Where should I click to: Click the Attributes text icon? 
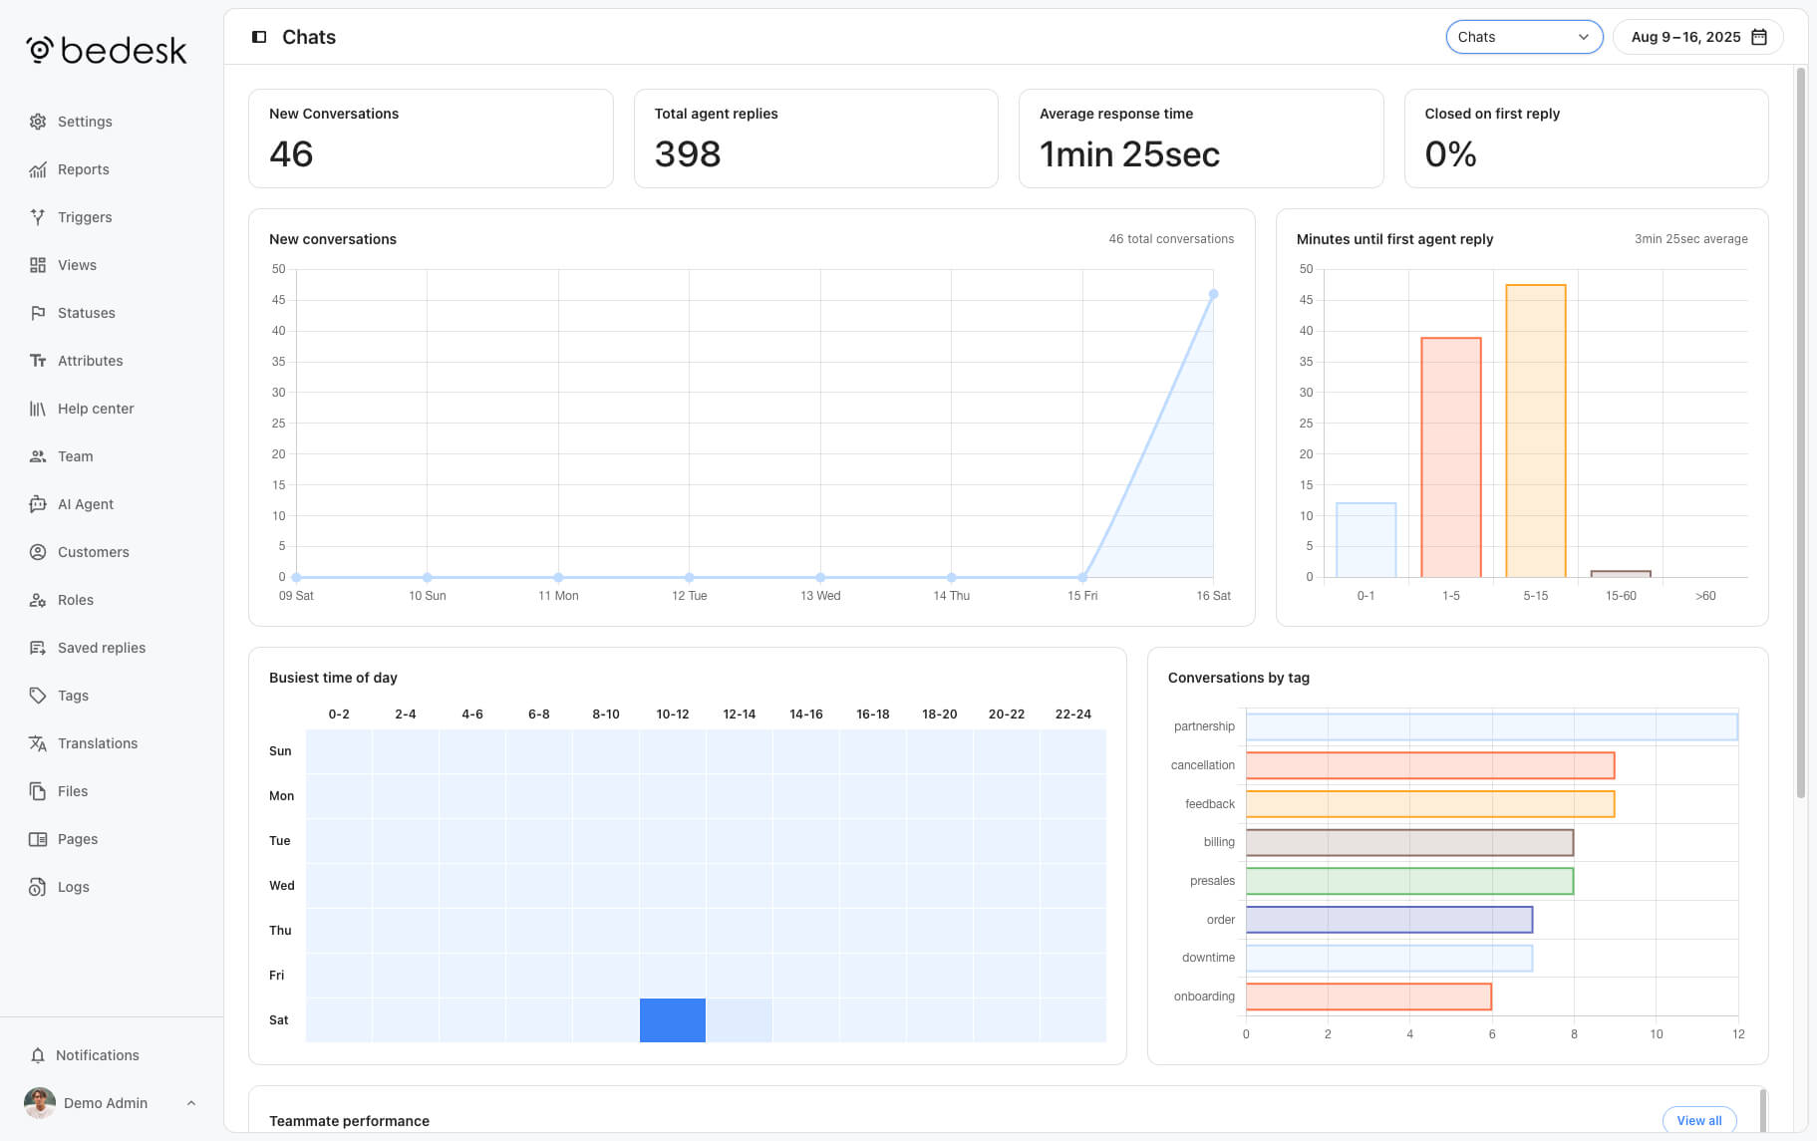click(38, 361)
